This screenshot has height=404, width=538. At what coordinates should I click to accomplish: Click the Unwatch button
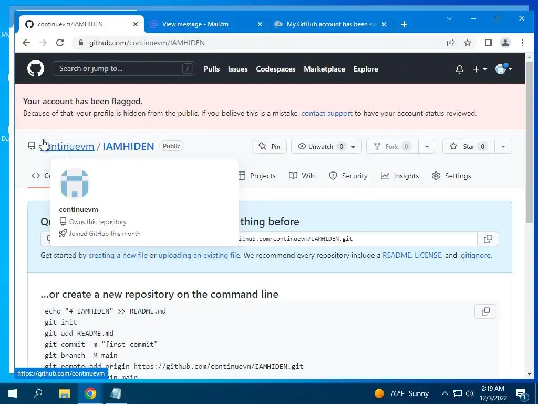pos(326,146)
